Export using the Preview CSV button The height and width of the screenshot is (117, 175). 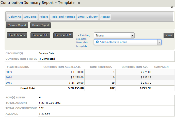63,35
